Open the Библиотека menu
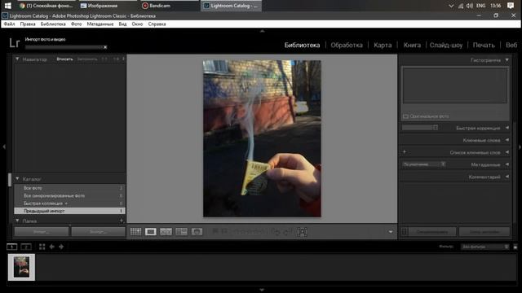 53,24
